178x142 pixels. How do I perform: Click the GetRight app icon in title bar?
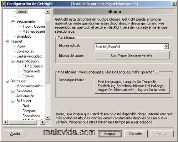pyautogui.click(x=4, y=4)
